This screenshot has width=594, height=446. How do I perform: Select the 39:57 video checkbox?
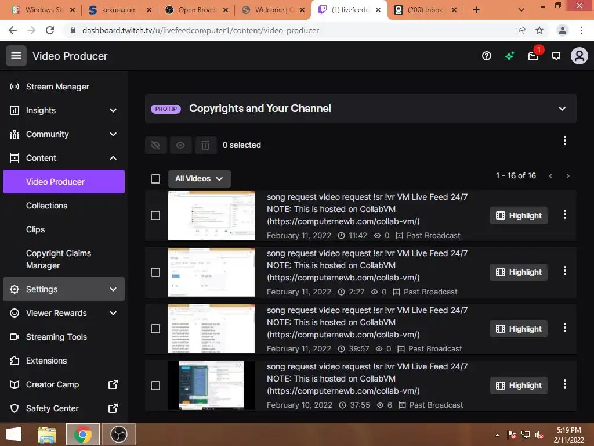point(155,329)
